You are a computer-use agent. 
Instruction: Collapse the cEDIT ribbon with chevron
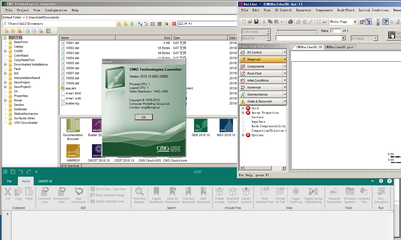tap(372, 181)
